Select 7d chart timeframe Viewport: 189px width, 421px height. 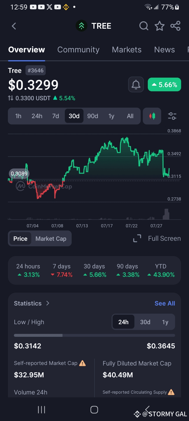[55, 116]
